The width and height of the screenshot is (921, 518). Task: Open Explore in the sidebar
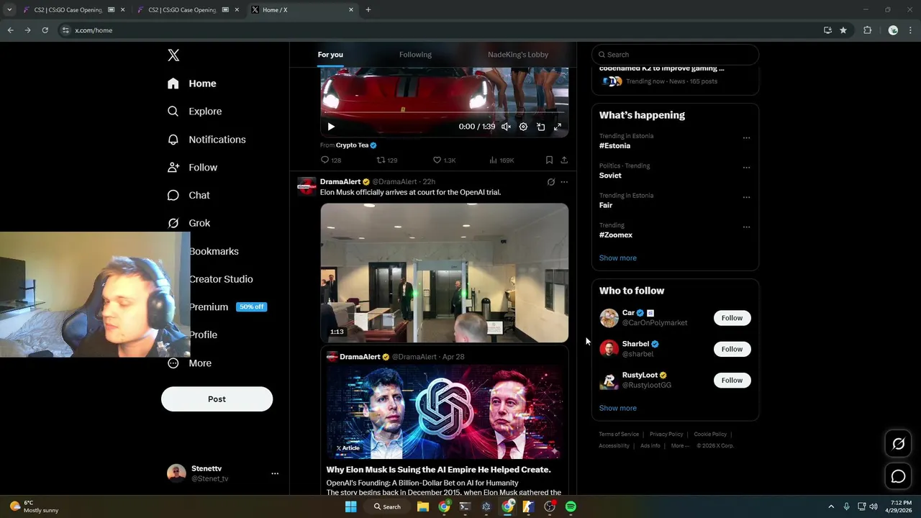click(194, 112)
